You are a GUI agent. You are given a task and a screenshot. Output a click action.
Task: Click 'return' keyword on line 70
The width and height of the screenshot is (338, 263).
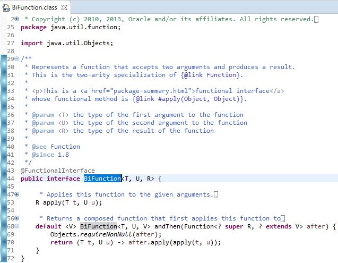click(62, 242)
